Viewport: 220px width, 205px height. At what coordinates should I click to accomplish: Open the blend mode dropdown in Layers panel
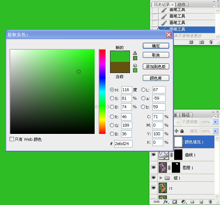coord(178,122)
